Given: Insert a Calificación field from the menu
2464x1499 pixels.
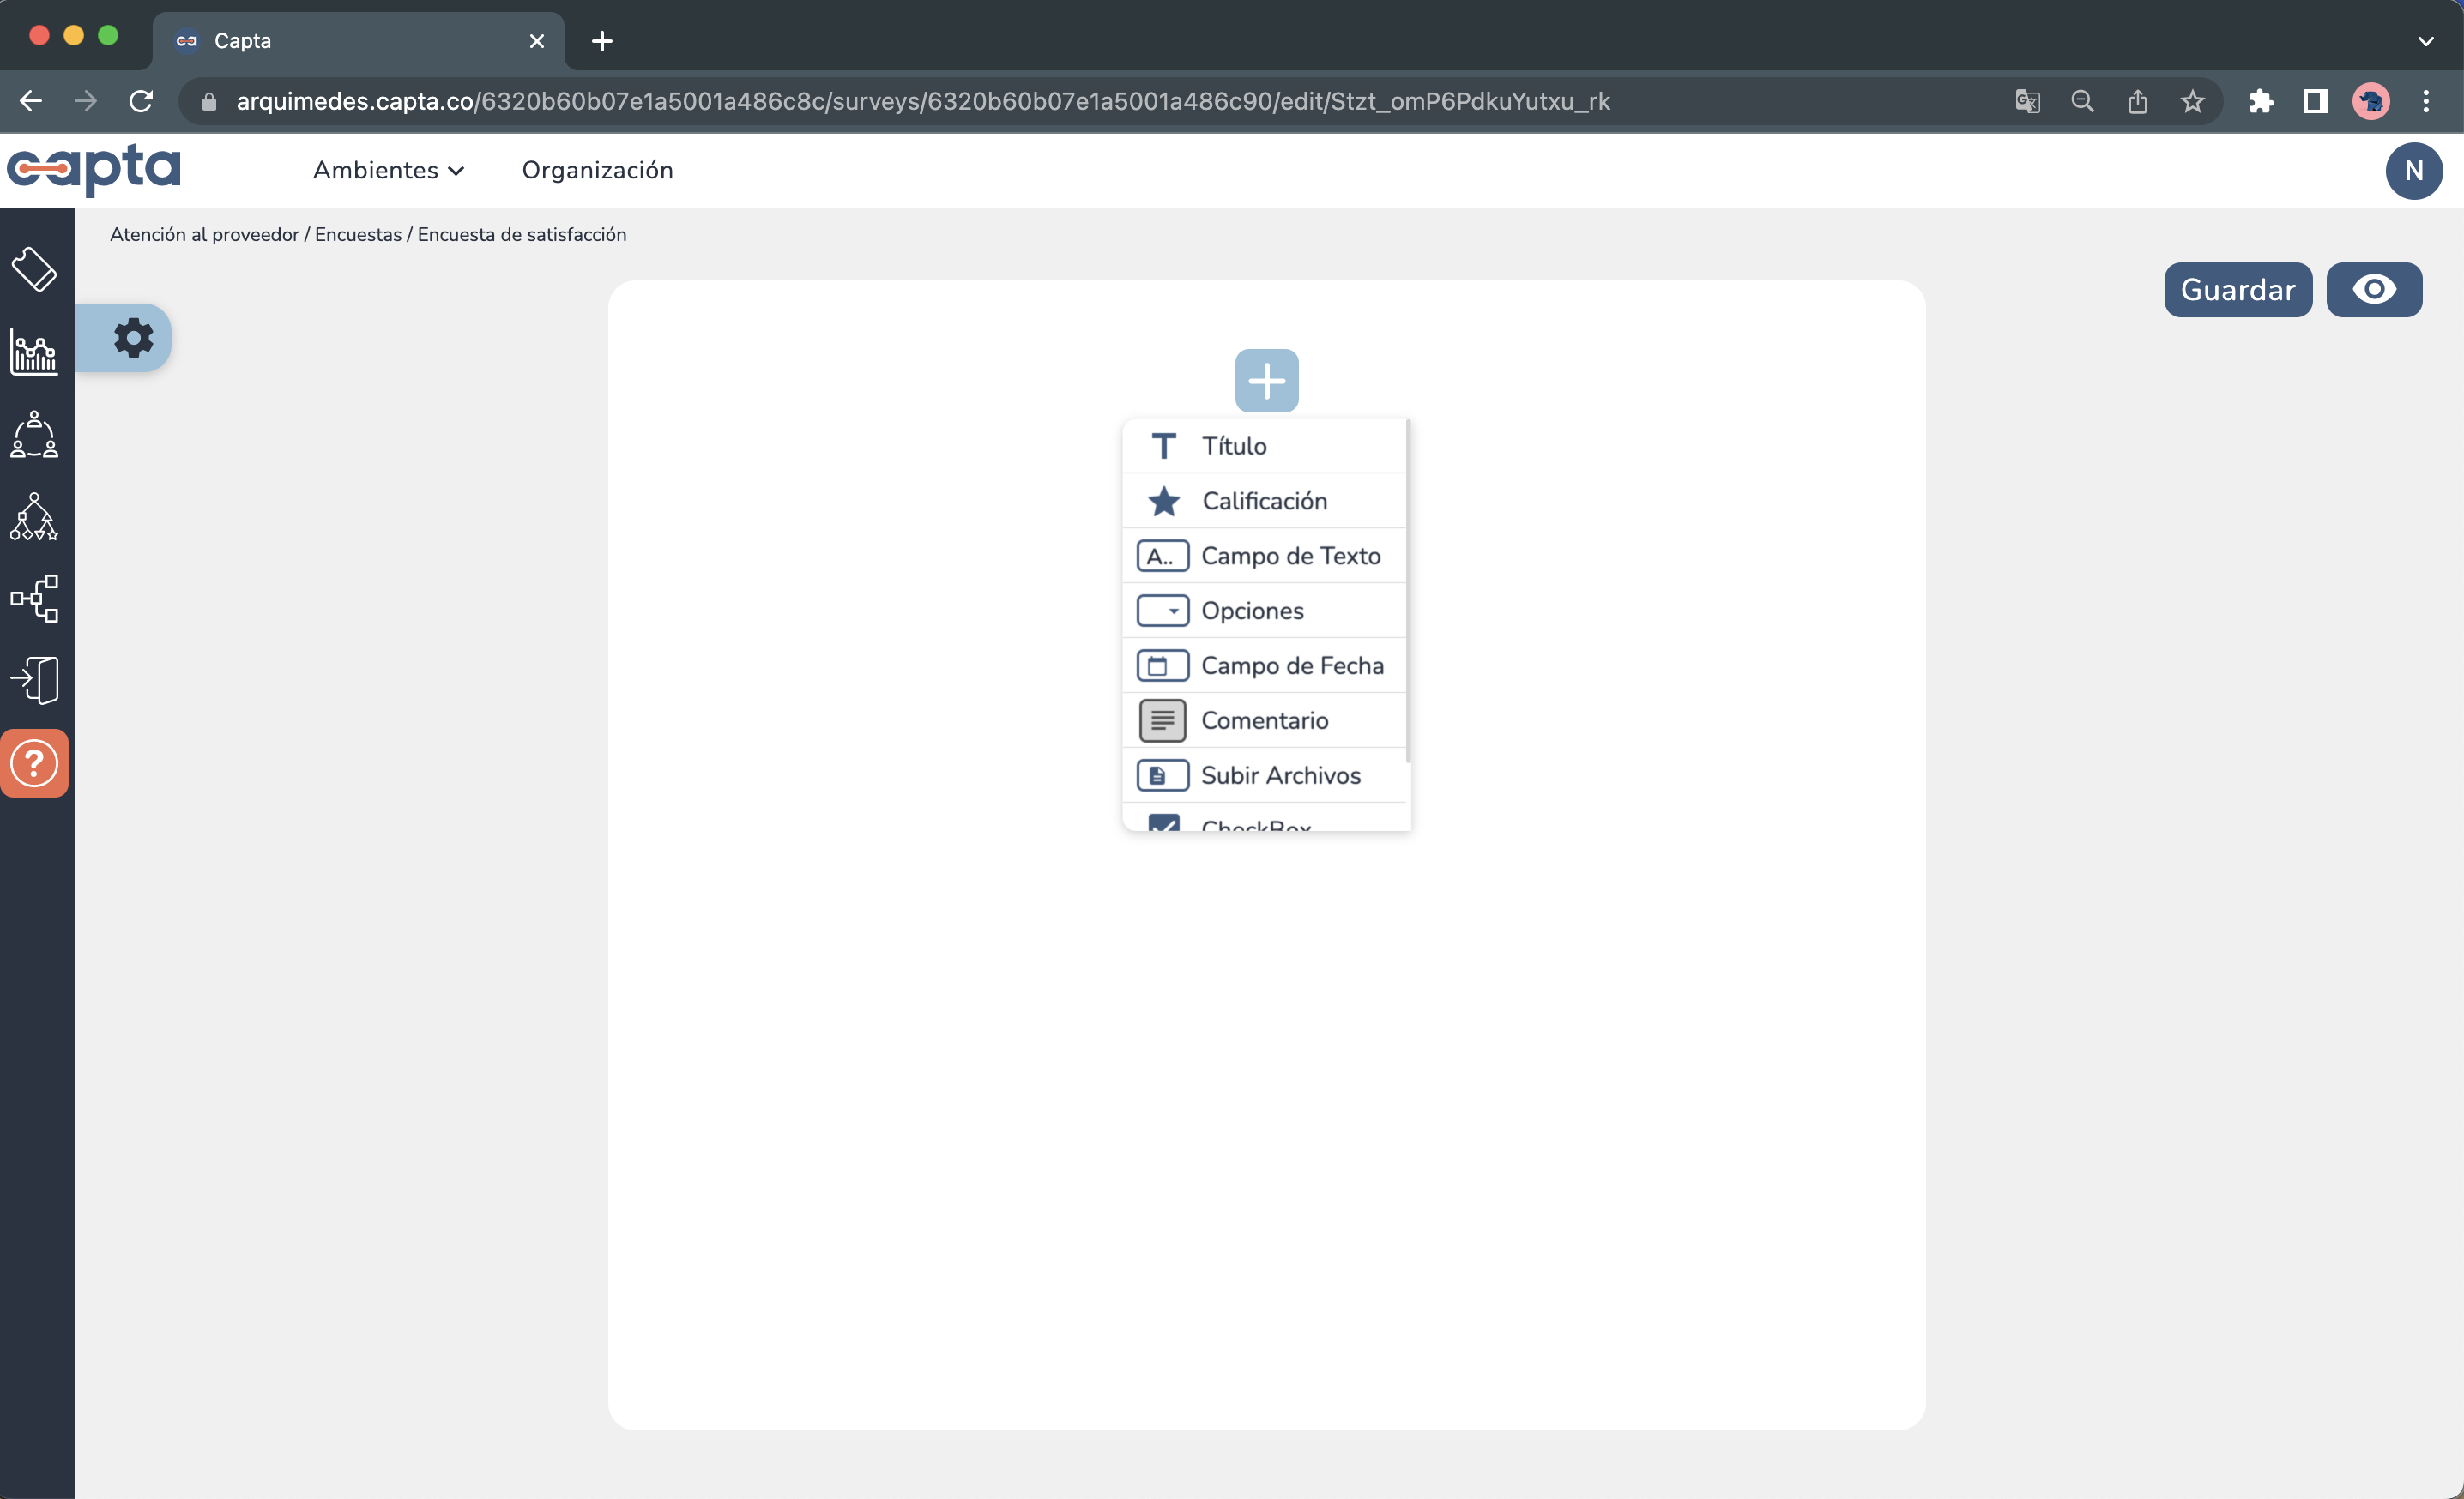Looking at the screenshot, I should (x=1264, y=501).
